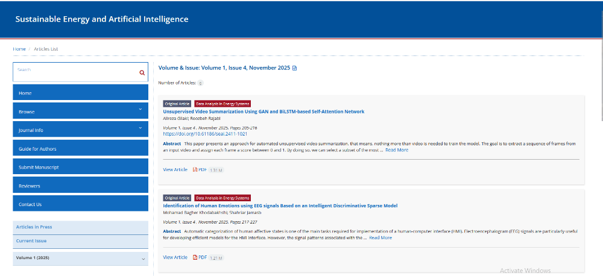Click the XML icon beside the issue title
Viewport: 603px width, 276px height.
point(294,68)
